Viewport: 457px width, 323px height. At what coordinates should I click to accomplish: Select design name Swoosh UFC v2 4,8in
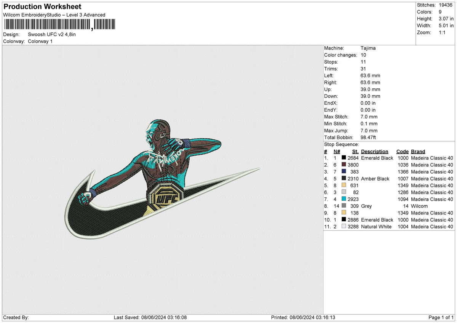pyautogui.click(x=52, y=34)
